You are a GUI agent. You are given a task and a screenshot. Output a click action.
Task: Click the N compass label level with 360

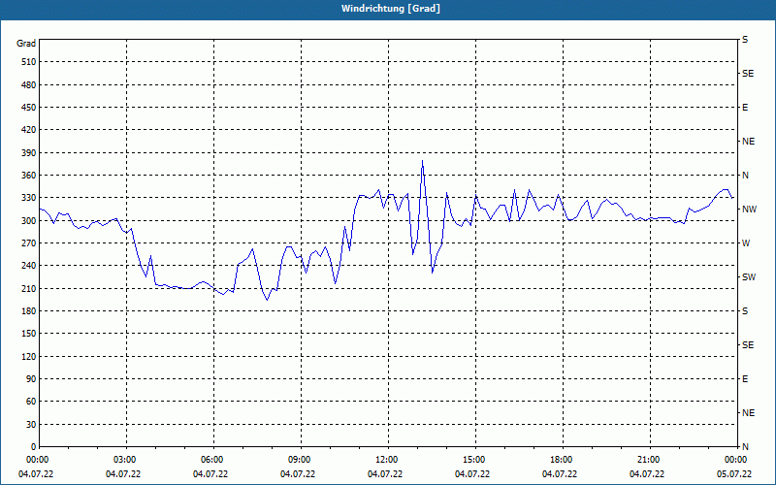pyautogui.click(x=745, y=176)
